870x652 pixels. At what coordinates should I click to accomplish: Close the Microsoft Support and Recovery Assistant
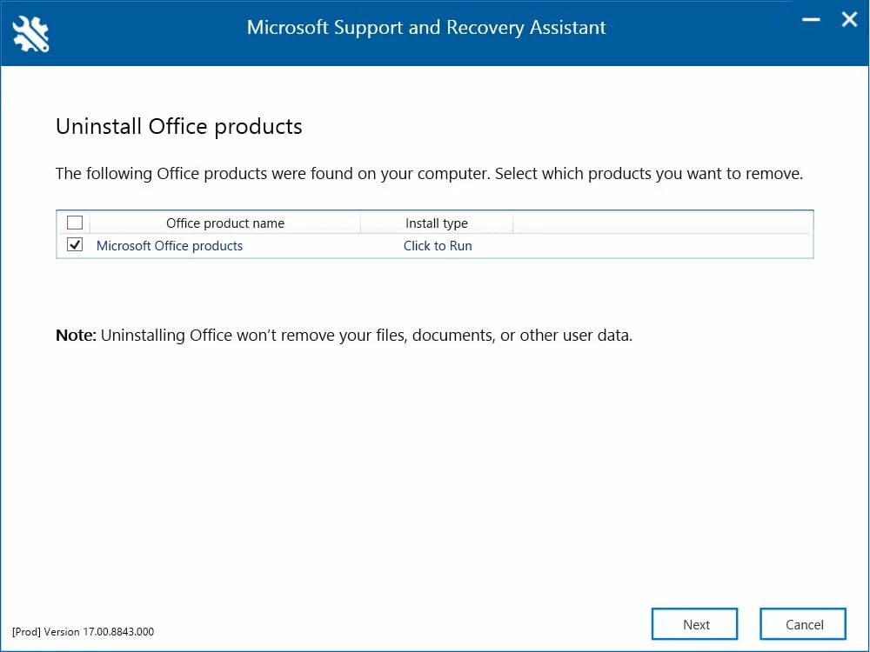click(849, 19)
